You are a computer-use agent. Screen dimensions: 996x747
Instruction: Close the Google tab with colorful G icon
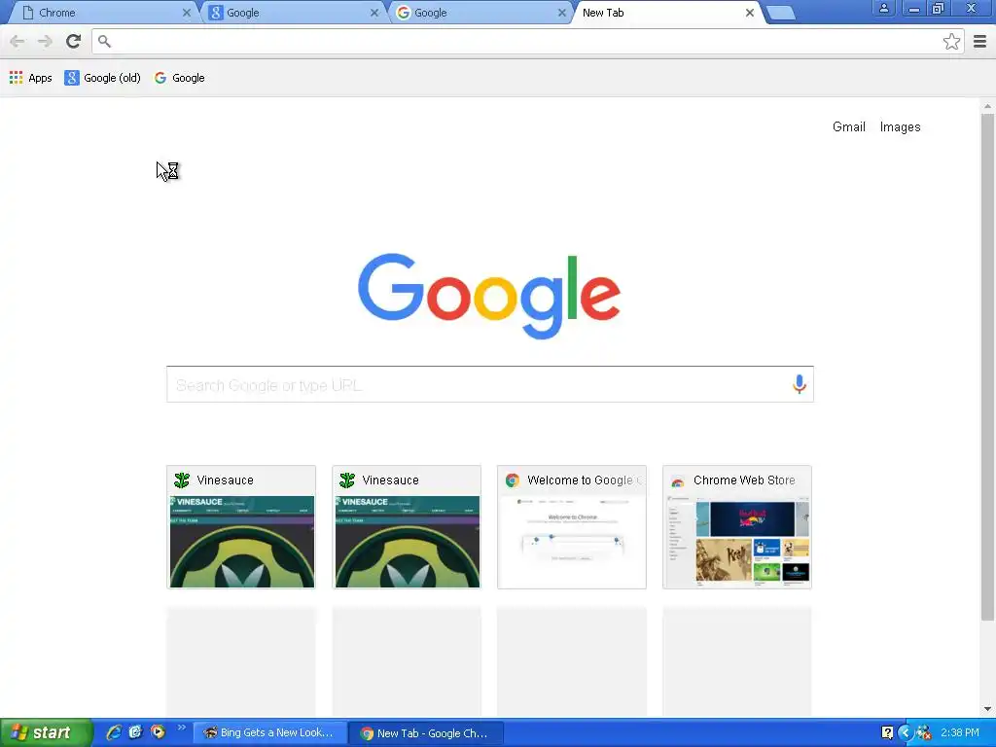(561, 13)
